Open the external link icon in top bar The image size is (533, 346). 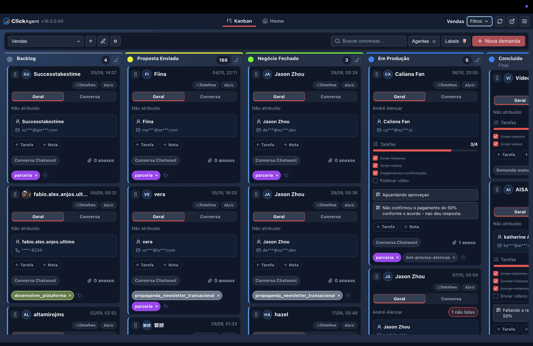512,21
